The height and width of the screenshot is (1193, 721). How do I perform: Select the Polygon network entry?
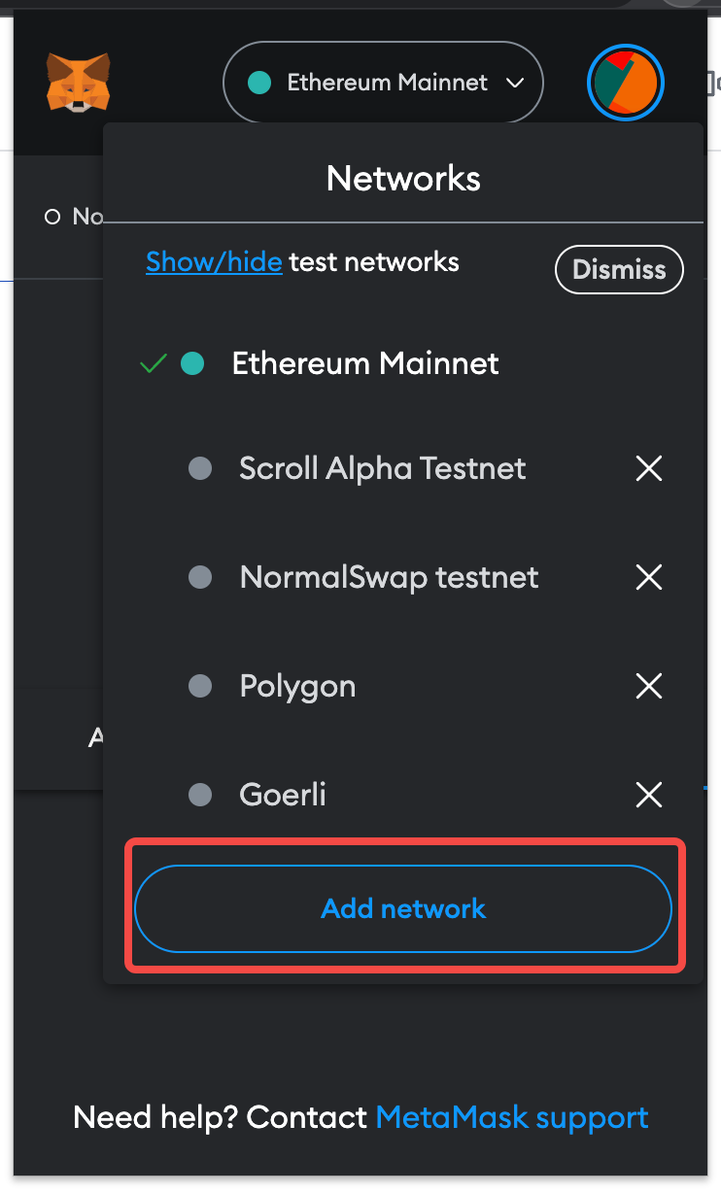click(297, 687)
